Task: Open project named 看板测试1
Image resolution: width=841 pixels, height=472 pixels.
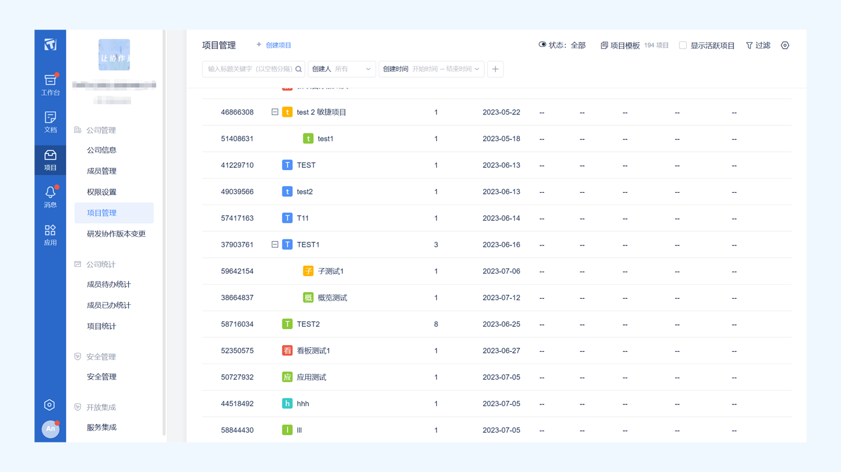Action: click(313, 351)
